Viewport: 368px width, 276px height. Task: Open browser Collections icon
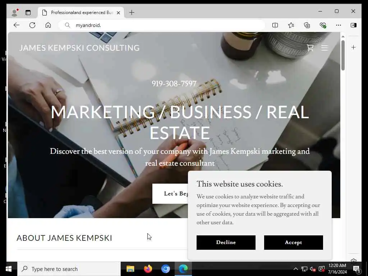307,25
